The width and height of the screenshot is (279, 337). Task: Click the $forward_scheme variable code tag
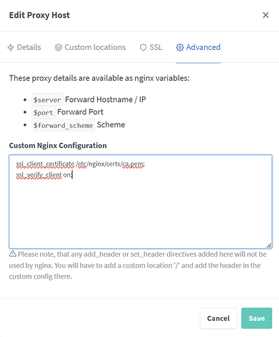[63, 125]
